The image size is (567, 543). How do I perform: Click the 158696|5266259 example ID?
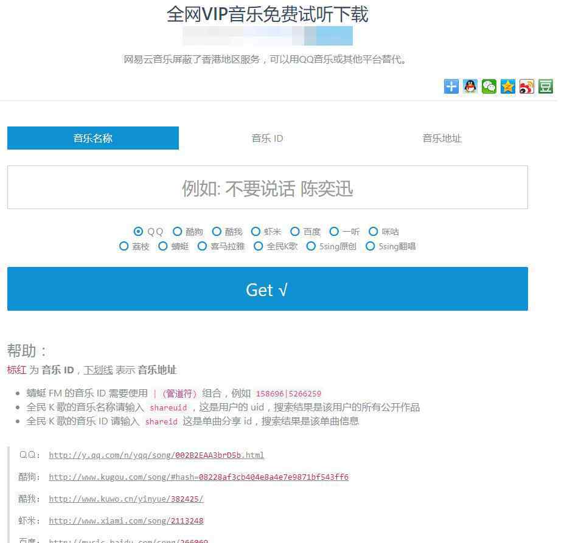click(x=288, y=393)
